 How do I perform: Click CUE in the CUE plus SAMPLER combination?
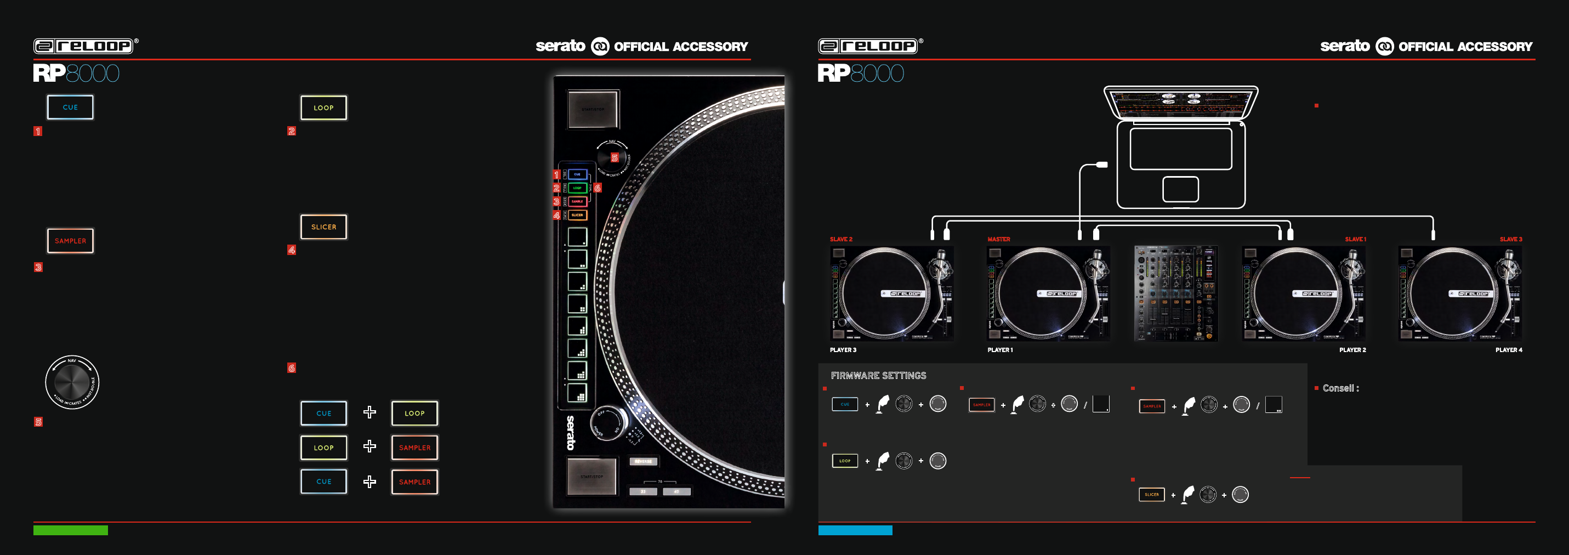[x=323, y=482]
